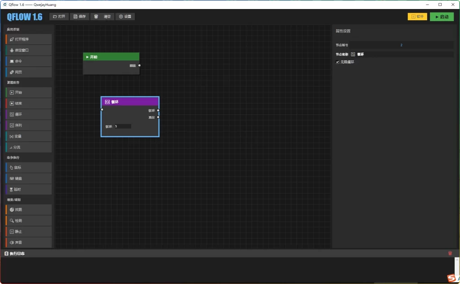Add the 打开程序 (Open Program) node
Image resolution: width=460 pixels, height=284 pixels.
[x=29, y=39]
